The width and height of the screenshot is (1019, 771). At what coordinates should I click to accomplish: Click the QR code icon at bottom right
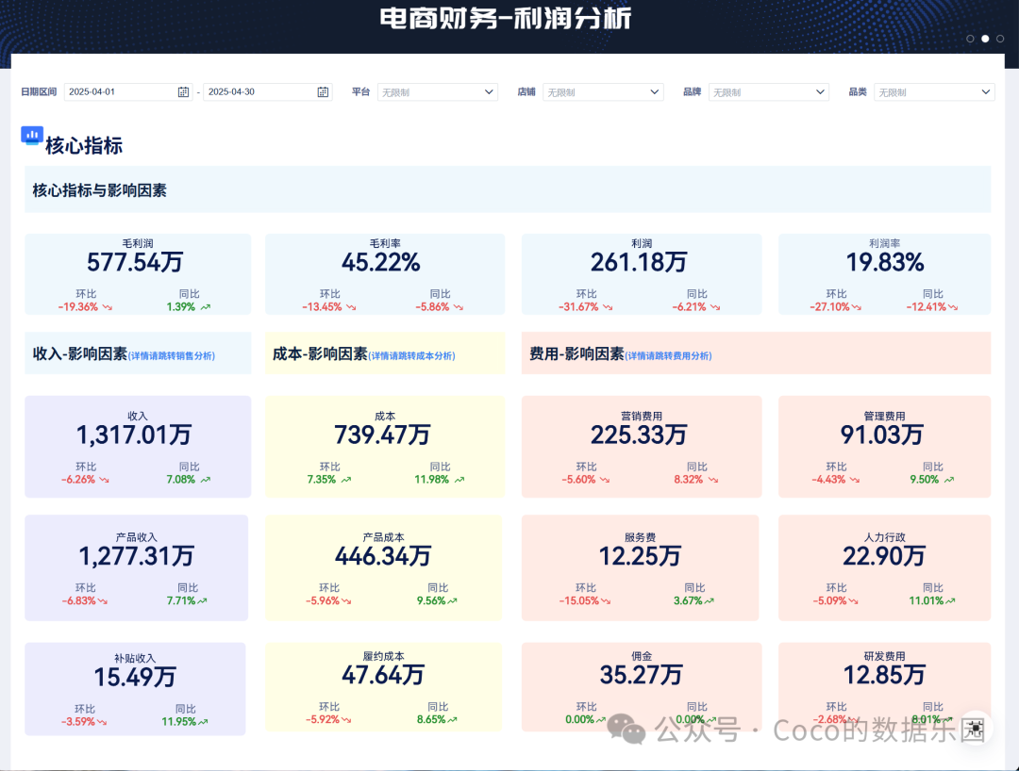pos(974,729)
